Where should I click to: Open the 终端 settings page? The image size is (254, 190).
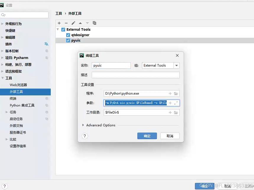[13, 99]
